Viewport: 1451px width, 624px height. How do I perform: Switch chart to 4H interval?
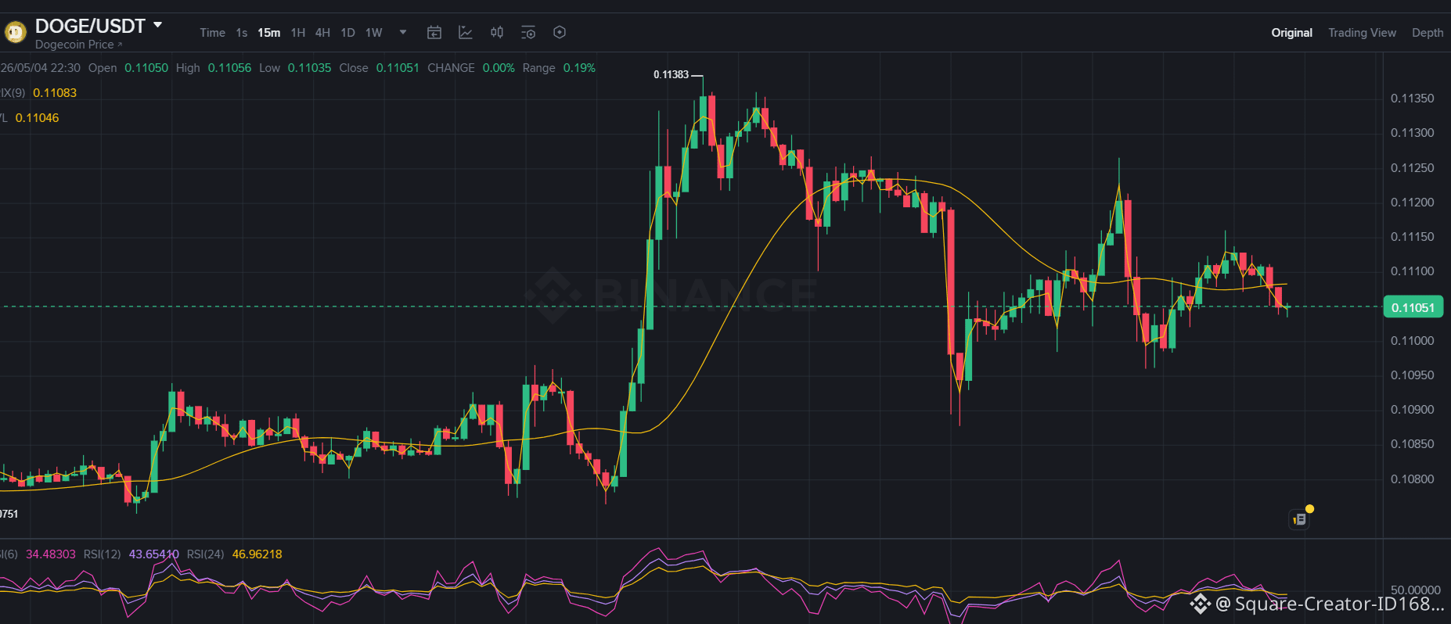(x=322, y=33)
